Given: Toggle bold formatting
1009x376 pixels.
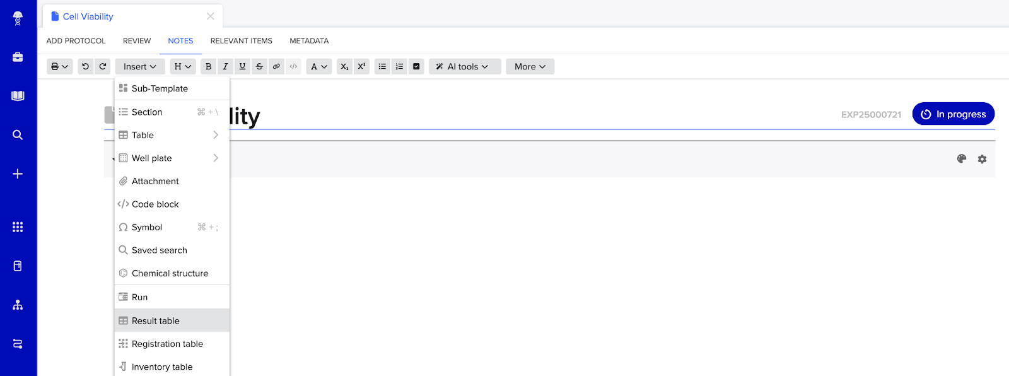Looking at the screenshot, I should 208,66.
